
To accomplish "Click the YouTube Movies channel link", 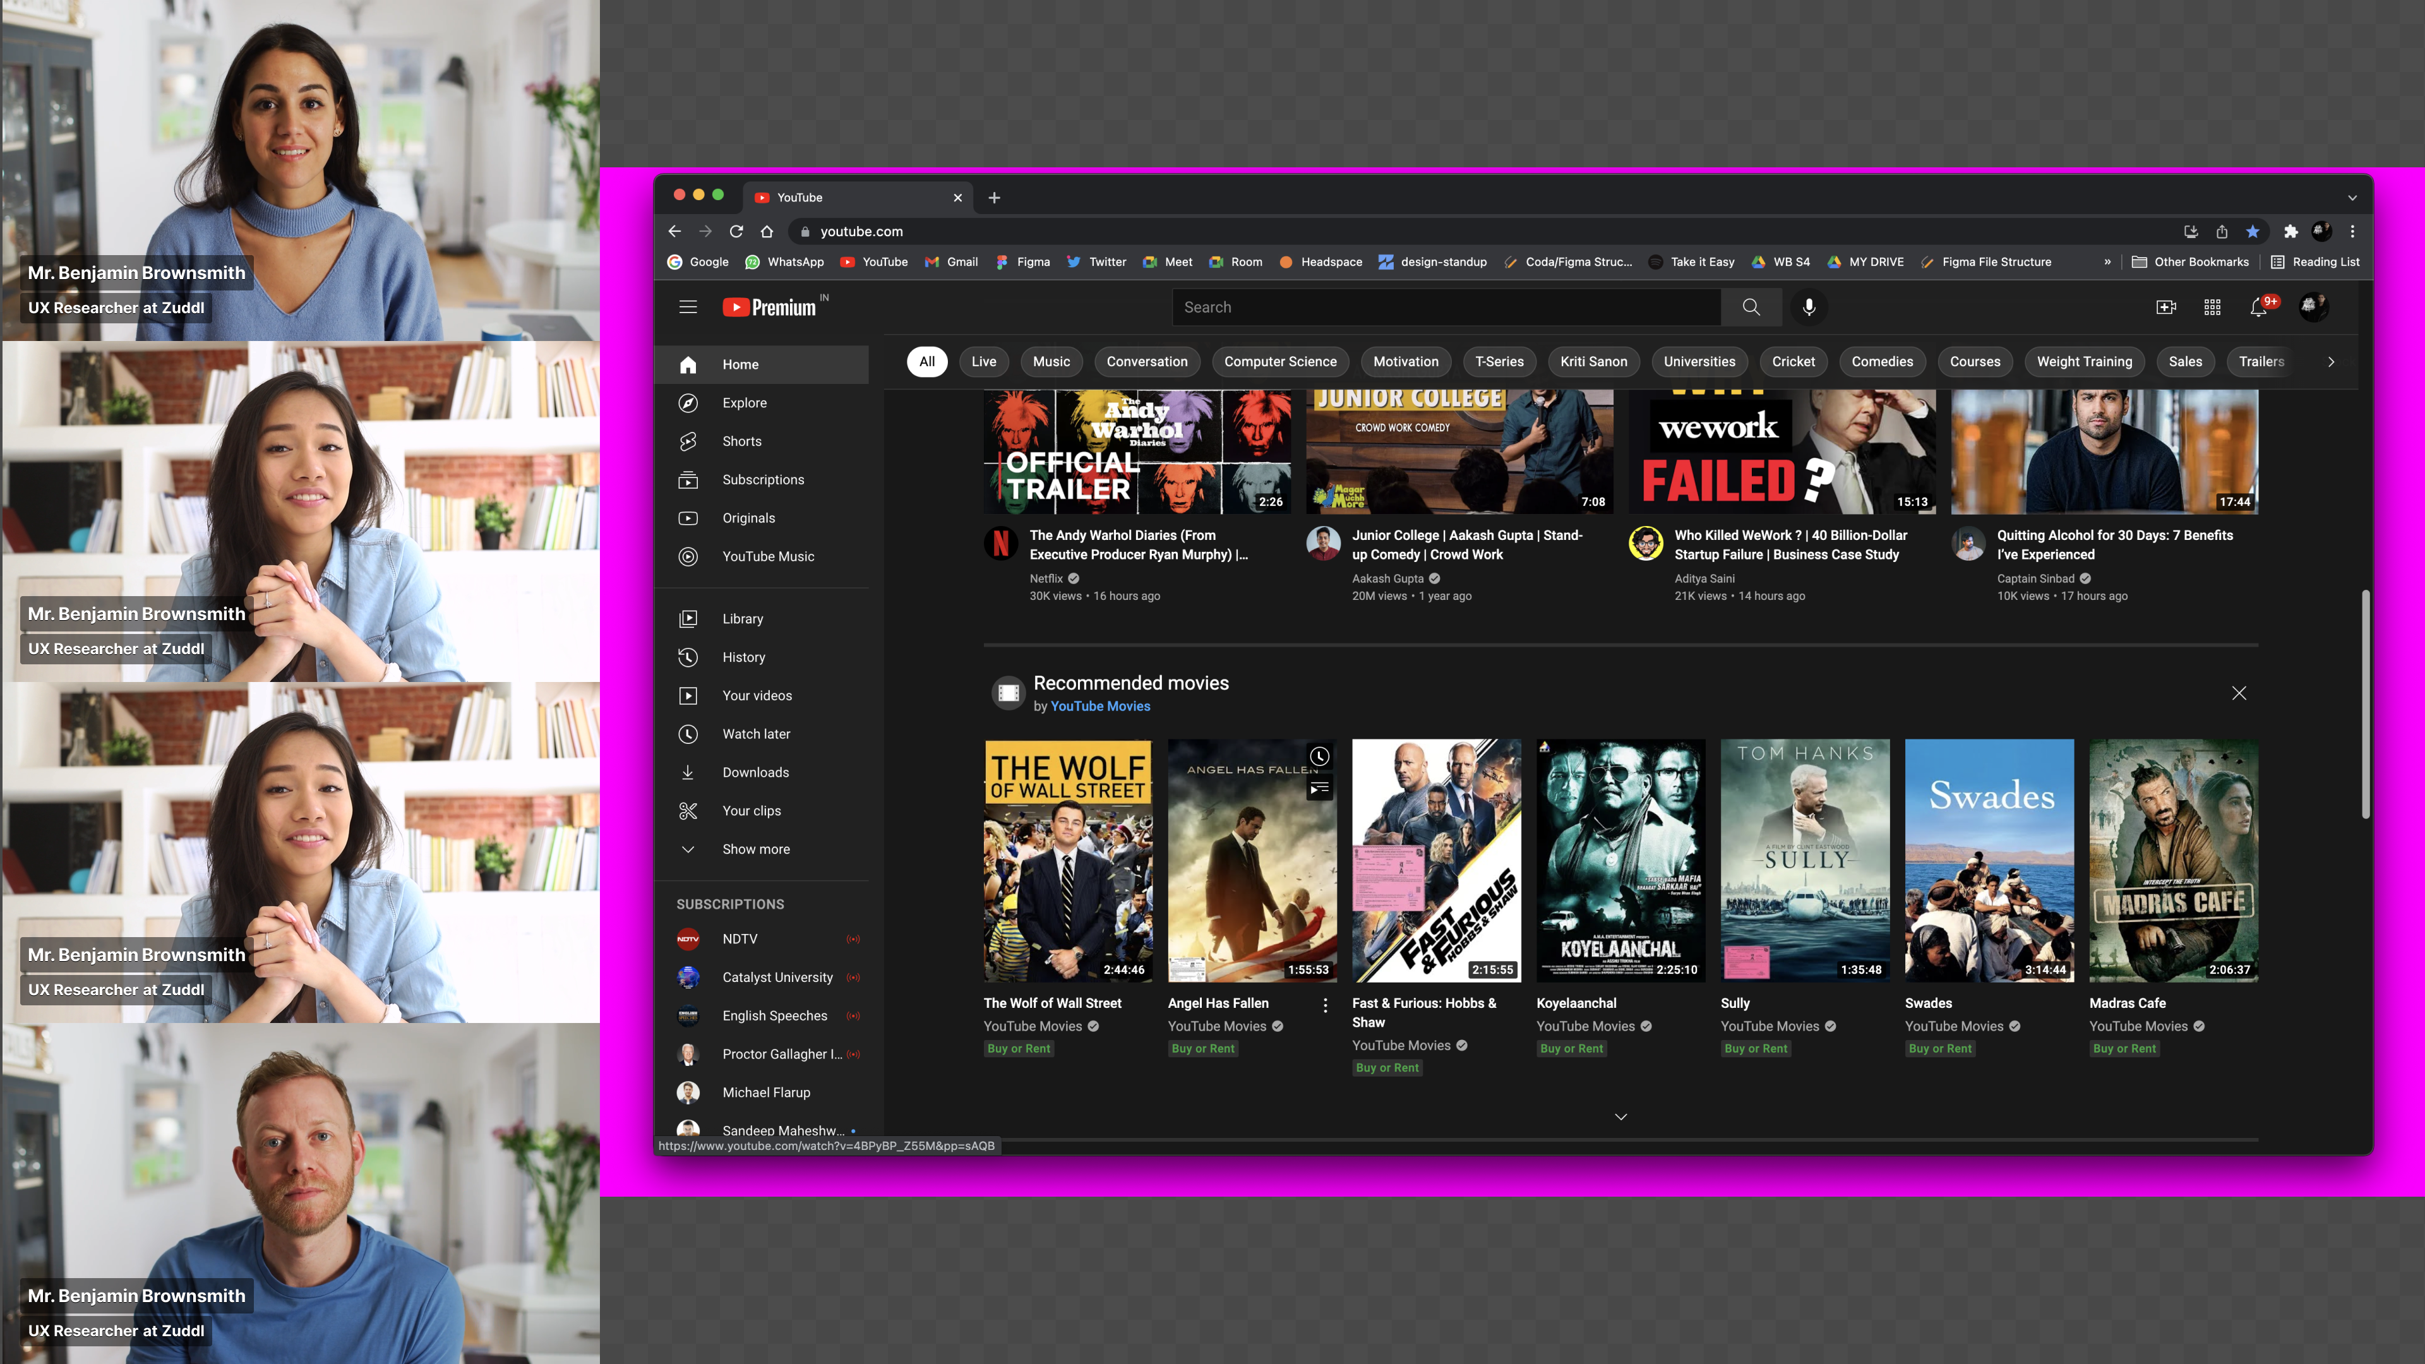I will 1099,706.
